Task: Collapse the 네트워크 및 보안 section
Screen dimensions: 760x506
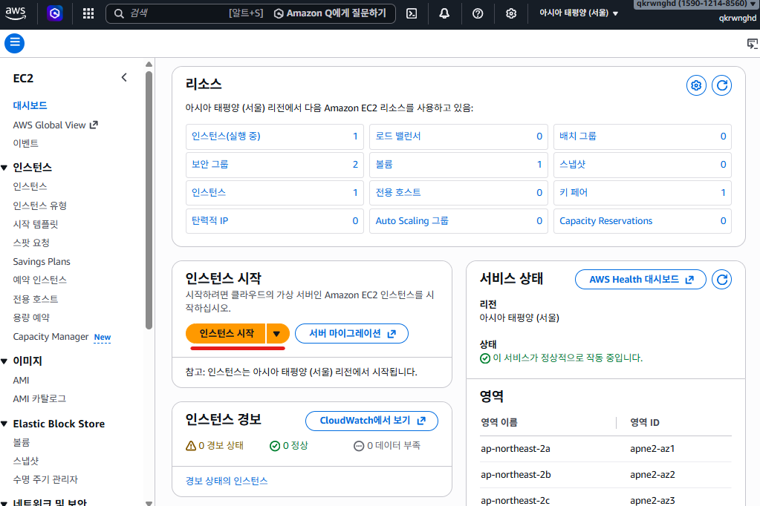Action: (x=4, y=502)
